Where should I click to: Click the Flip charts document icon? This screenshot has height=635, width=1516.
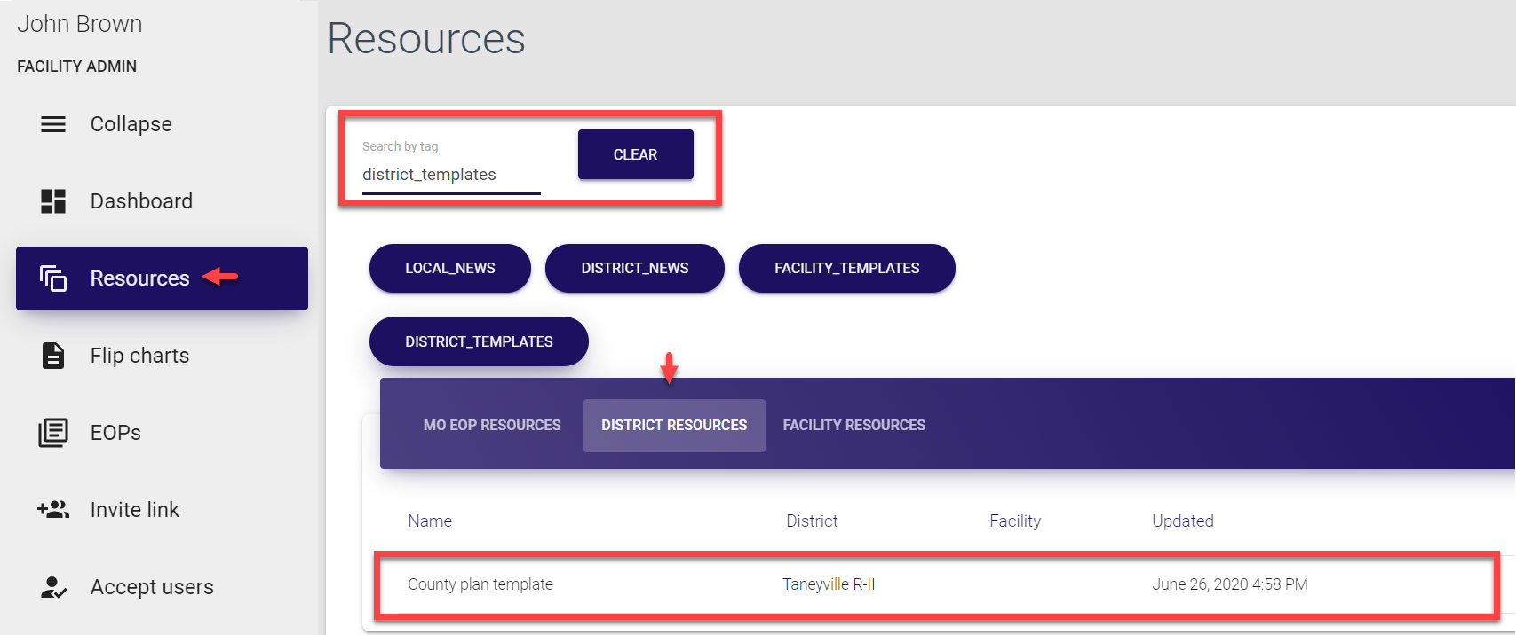click(53, 356)
